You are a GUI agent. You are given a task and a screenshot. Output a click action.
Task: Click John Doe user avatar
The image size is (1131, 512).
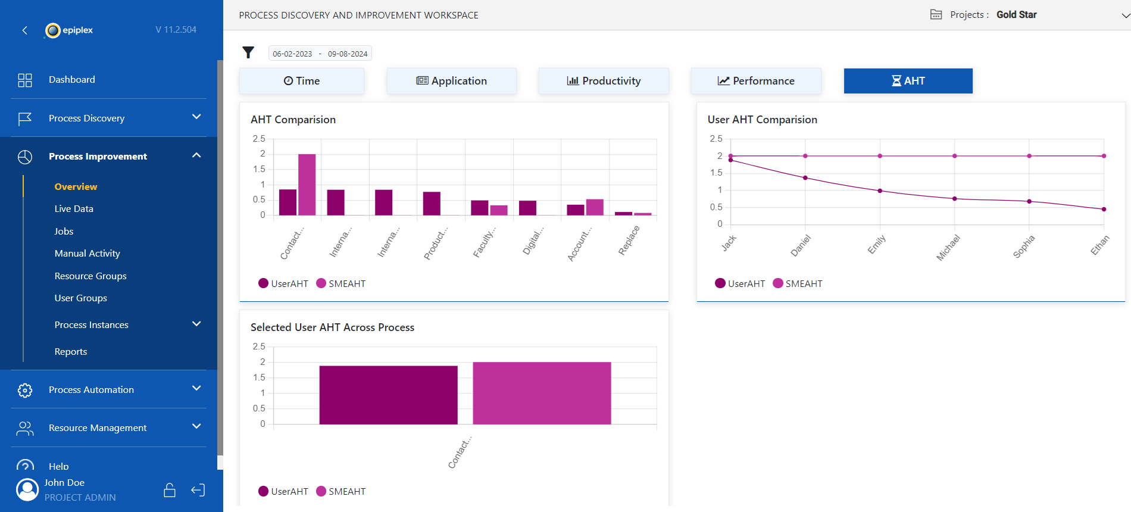click(27, 489)
